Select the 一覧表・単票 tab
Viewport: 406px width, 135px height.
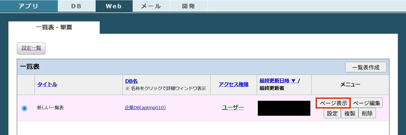tap(54, 27)
